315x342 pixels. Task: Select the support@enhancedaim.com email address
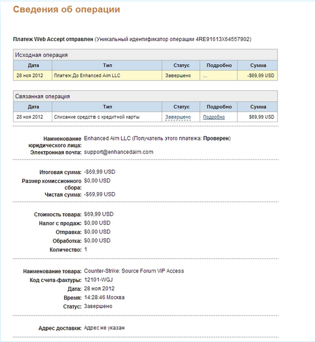[x=119, y=152]
